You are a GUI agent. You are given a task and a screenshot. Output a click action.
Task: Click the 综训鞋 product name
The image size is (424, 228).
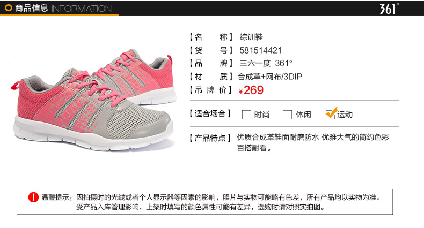251,37
